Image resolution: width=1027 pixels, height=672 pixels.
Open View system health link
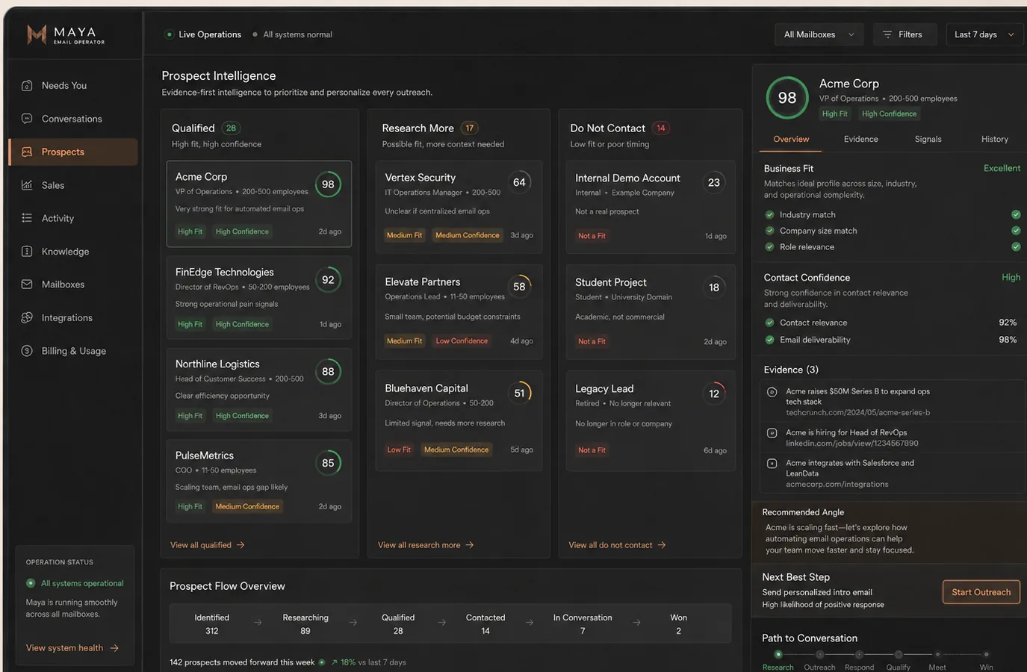coord(72,648)
